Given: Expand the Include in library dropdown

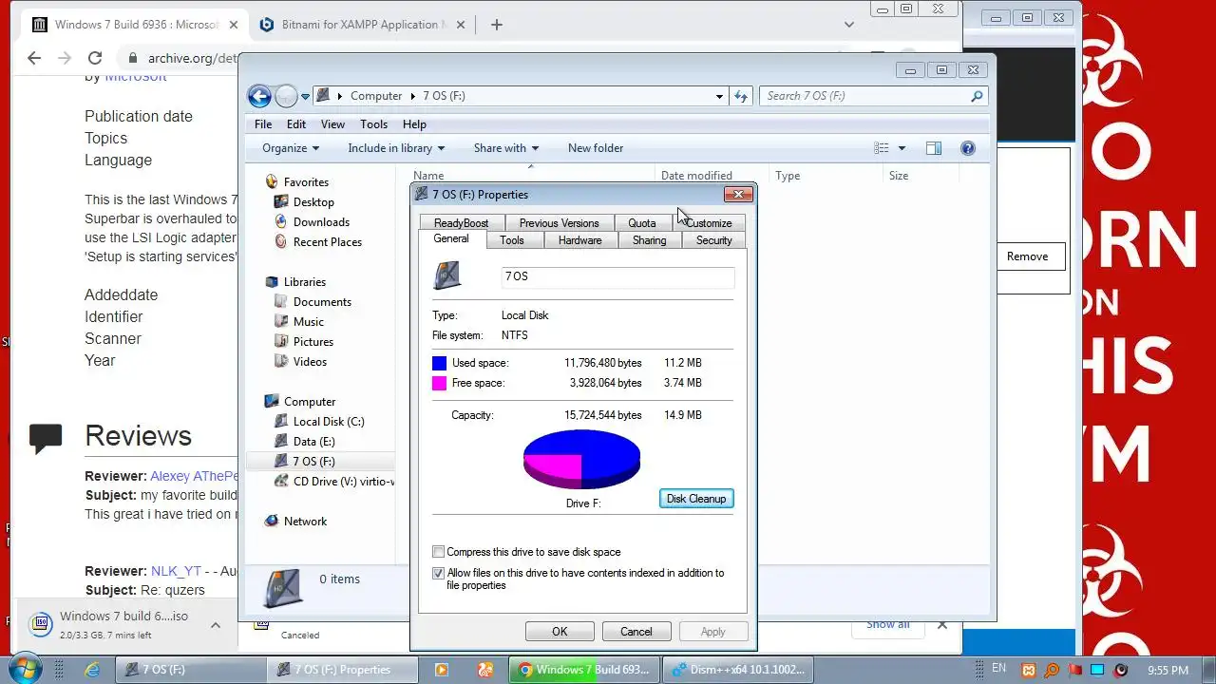Looking at the screenshot, I should click(396, 148).
